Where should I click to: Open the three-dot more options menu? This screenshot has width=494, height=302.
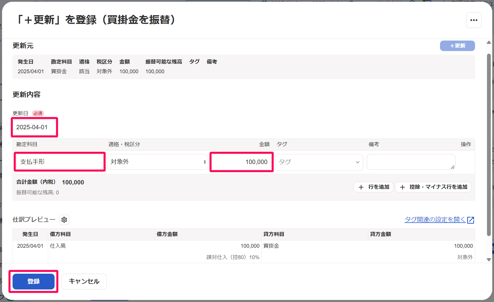[474, 20]
